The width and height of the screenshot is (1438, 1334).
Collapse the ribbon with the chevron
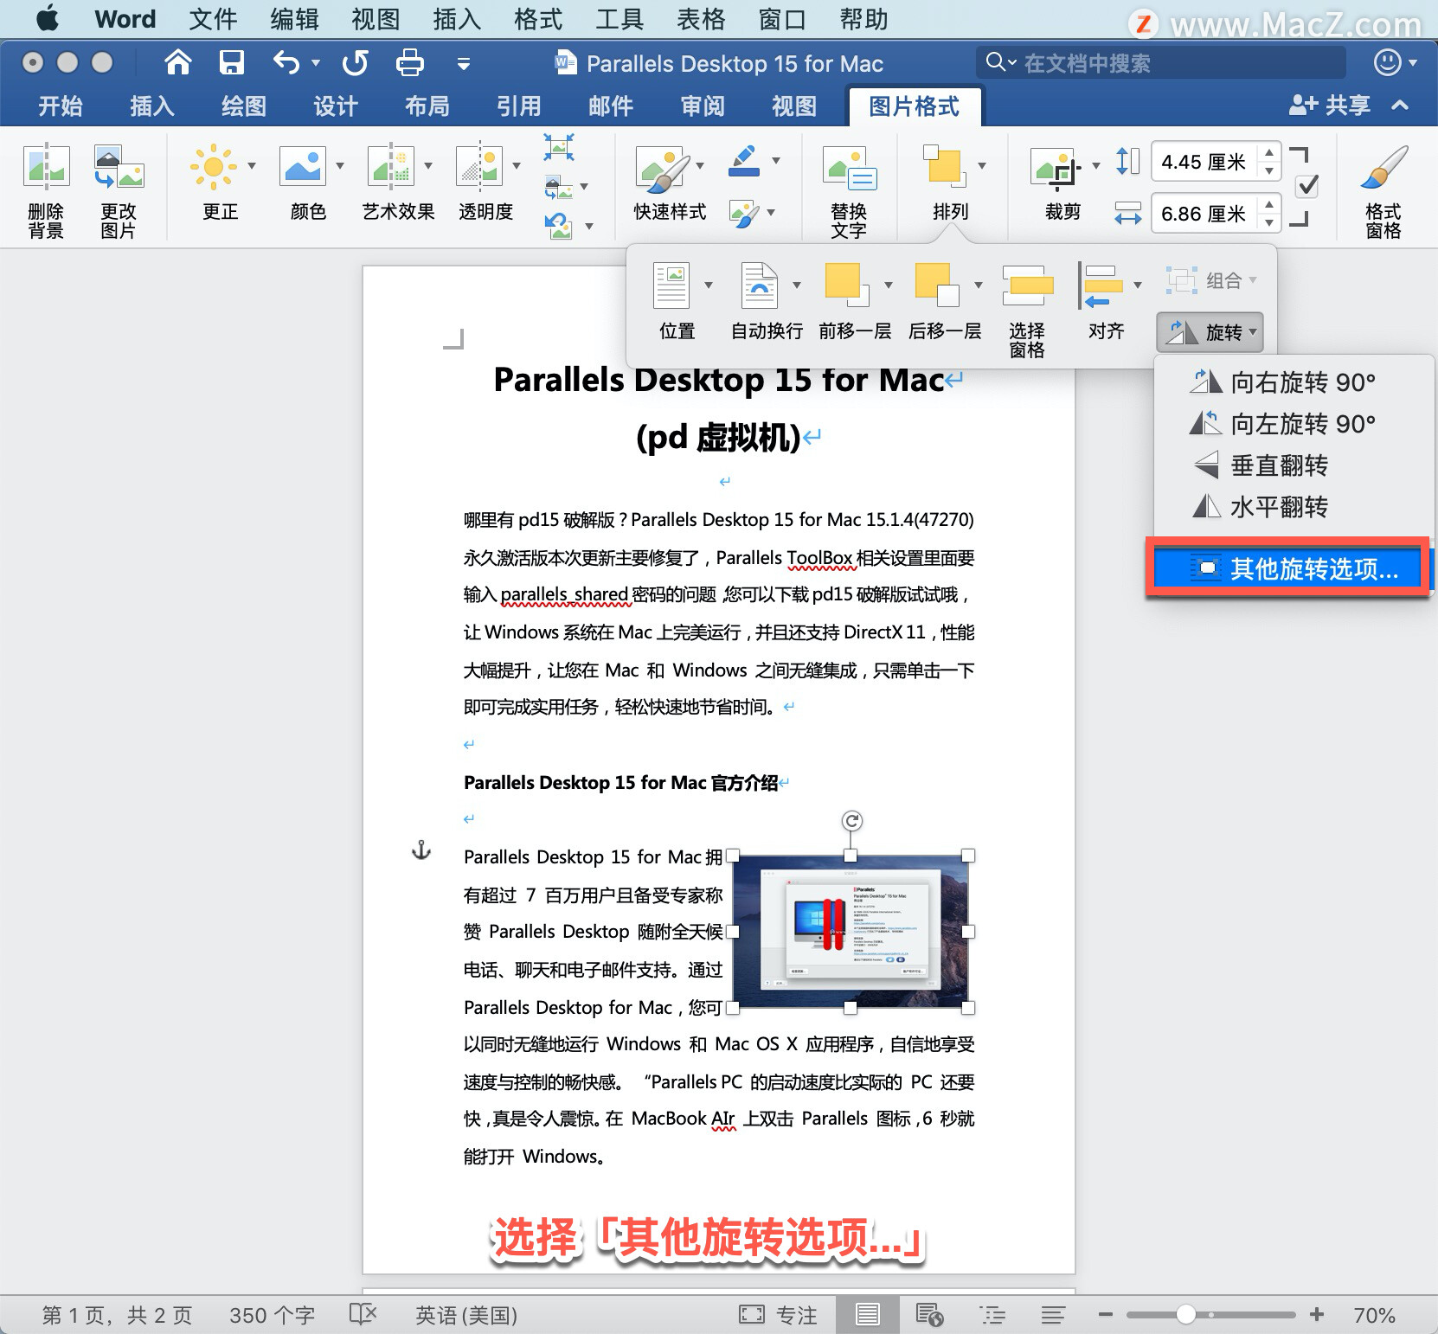coord(1400,106)
